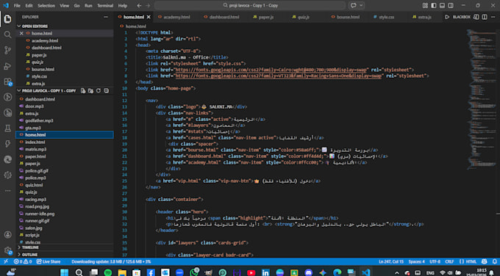This screenshot has height=276, width=500.
Task: Change the CRLF end of line sequence
Action: [449, 261]
